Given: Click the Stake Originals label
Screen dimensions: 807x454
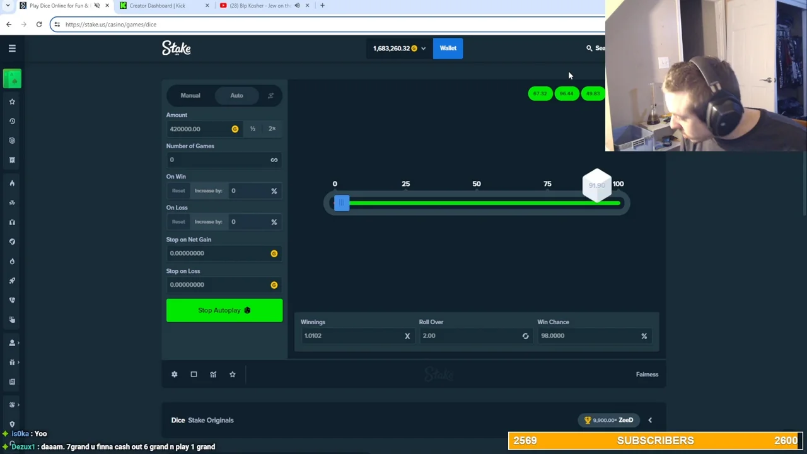Looking at the screenshot, I should tap(211, 421).
